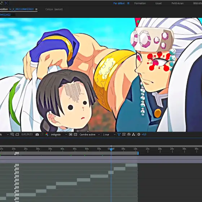Open the magnification ratio dropdown arrow
Image resolution: width=202 pixels, height=202 pixels.
pyautogui.click(x=8, y=135)
